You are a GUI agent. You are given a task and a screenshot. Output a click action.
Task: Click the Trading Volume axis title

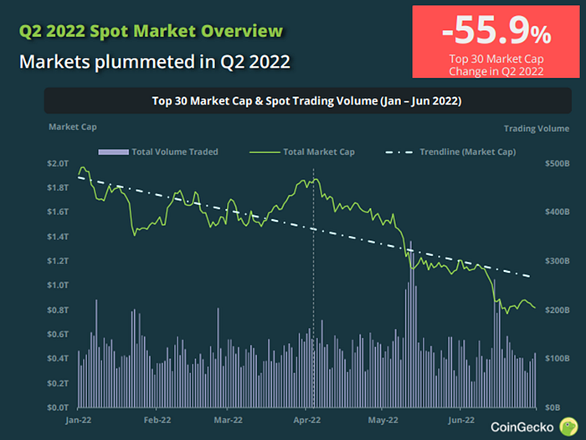click(x=537, y=129)
